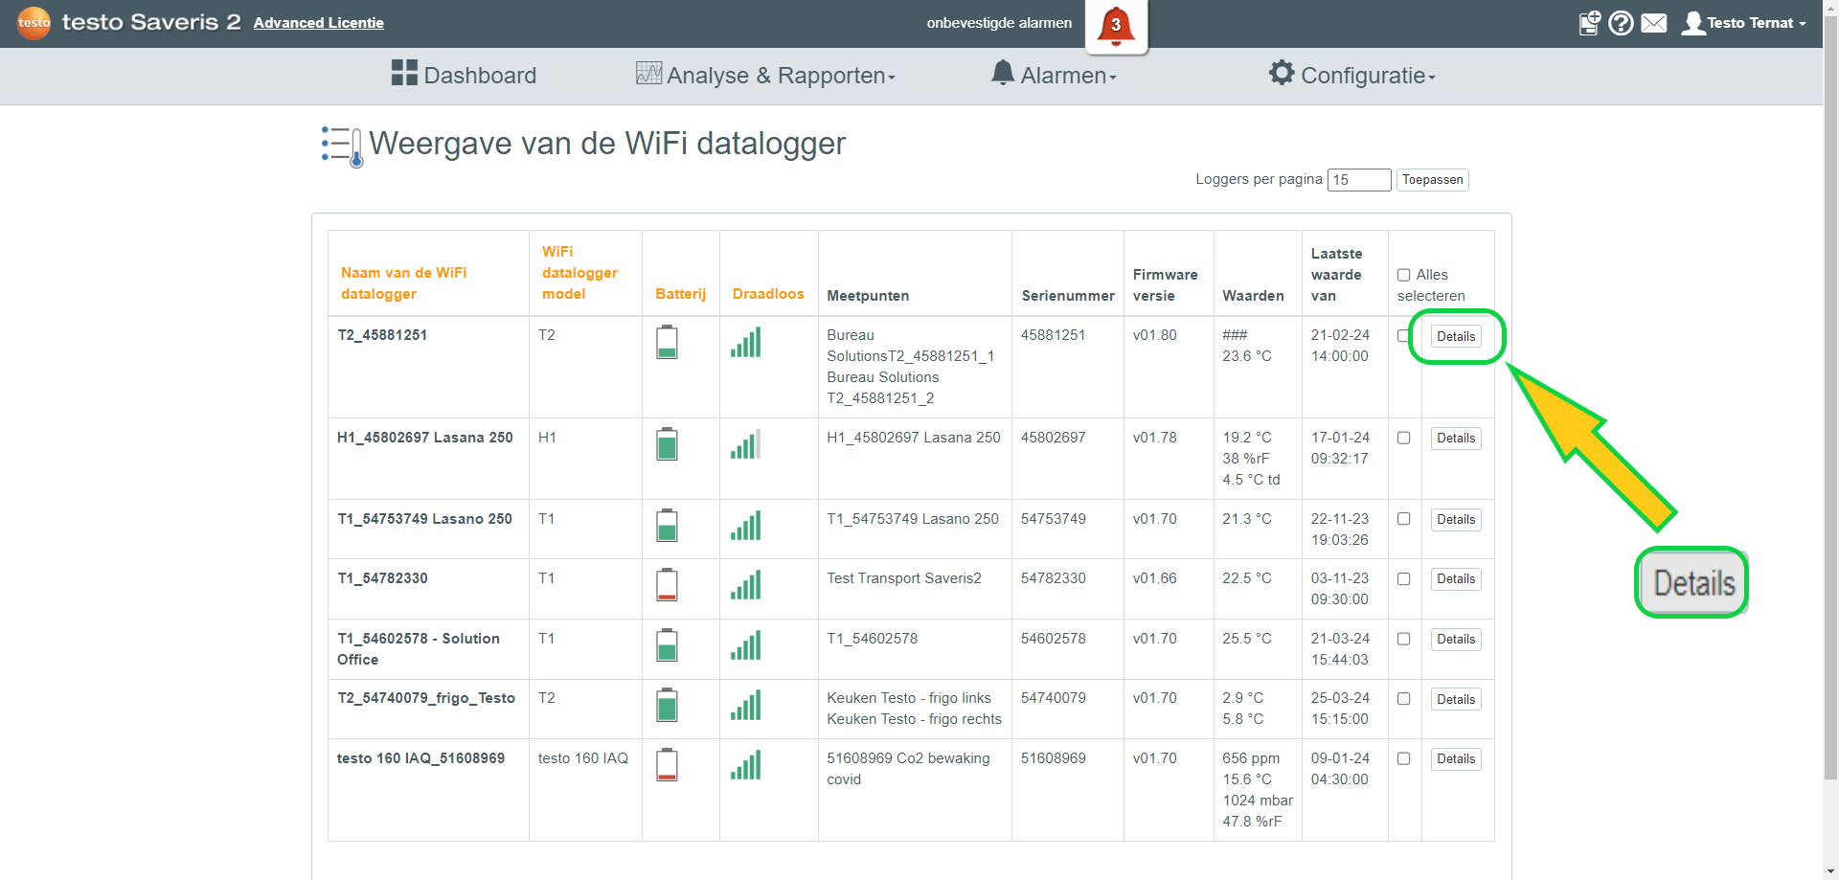Open Details for T1_54782330
Image resolution: width=1839 pixels, height=880 pixels.
1456,579
